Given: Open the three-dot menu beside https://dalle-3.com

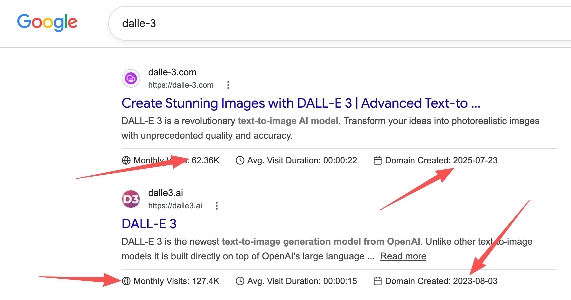Looking at the screenshot, I should (x=228, y=85).
